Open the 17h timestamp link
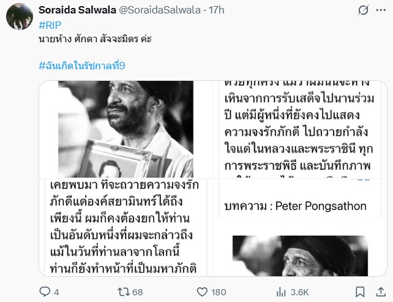This screenshot has height=302, width=393. click(217, 10)
